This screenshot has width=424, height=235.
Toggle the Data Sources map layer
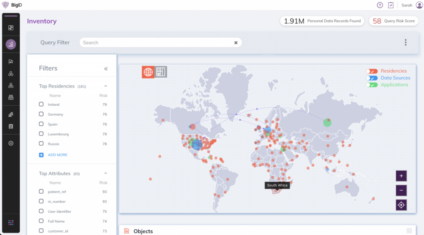pyautogui.click(x=371, y=78)
